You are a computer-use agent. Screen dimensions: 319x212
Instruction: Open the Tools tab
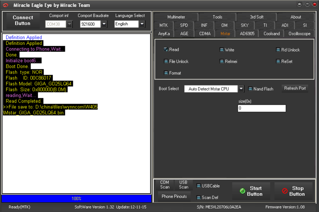coord(217,17)
